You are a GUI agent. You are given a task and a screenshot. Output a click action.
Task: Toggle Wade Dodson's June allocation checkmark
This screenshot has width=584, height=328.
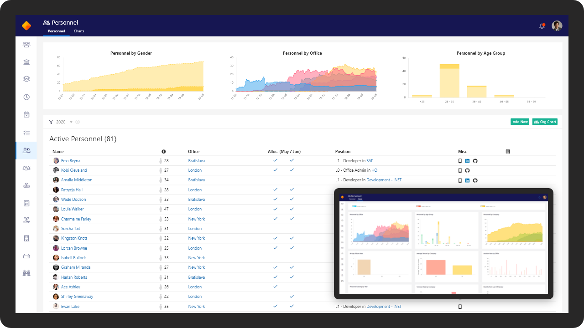[292, 199]
